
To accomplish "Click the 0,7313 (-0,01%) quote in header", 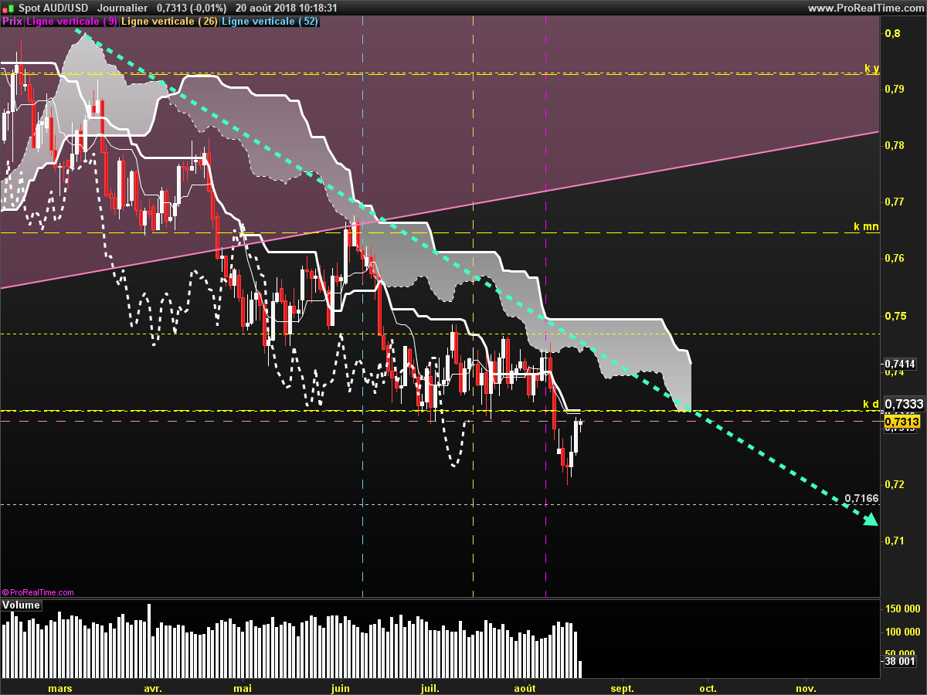I will [x=192, y=8].
